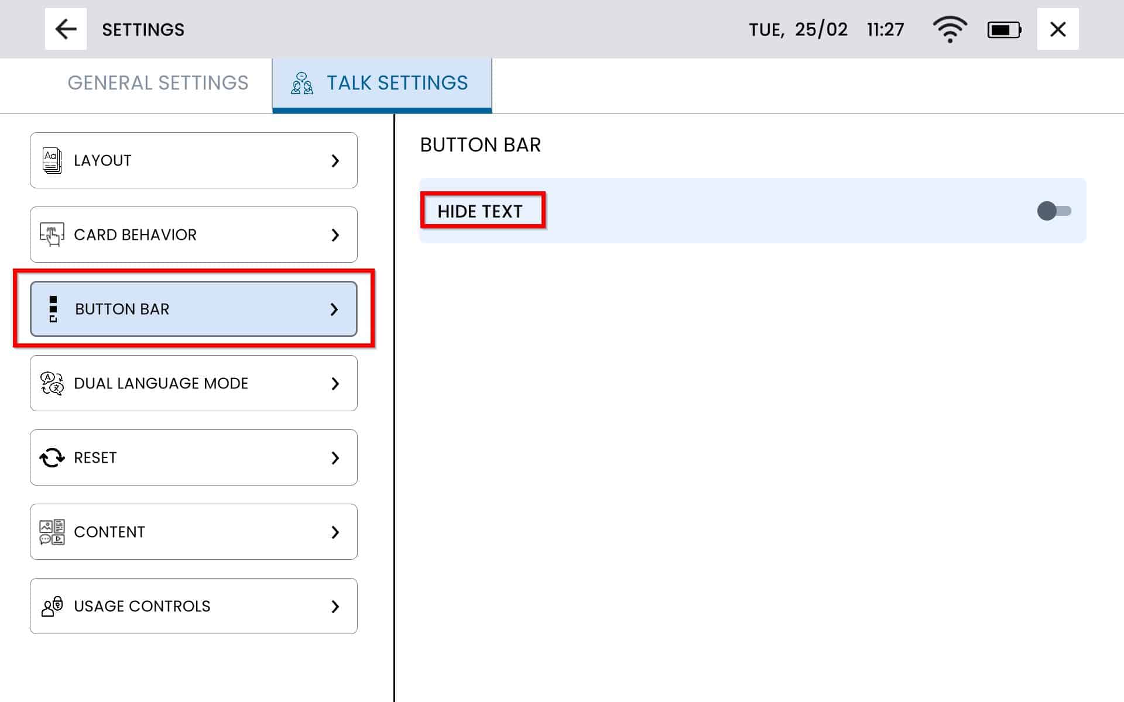Open the Card Behavior settings
This screenshot has height=702, width=1124.
pos(193,235)
